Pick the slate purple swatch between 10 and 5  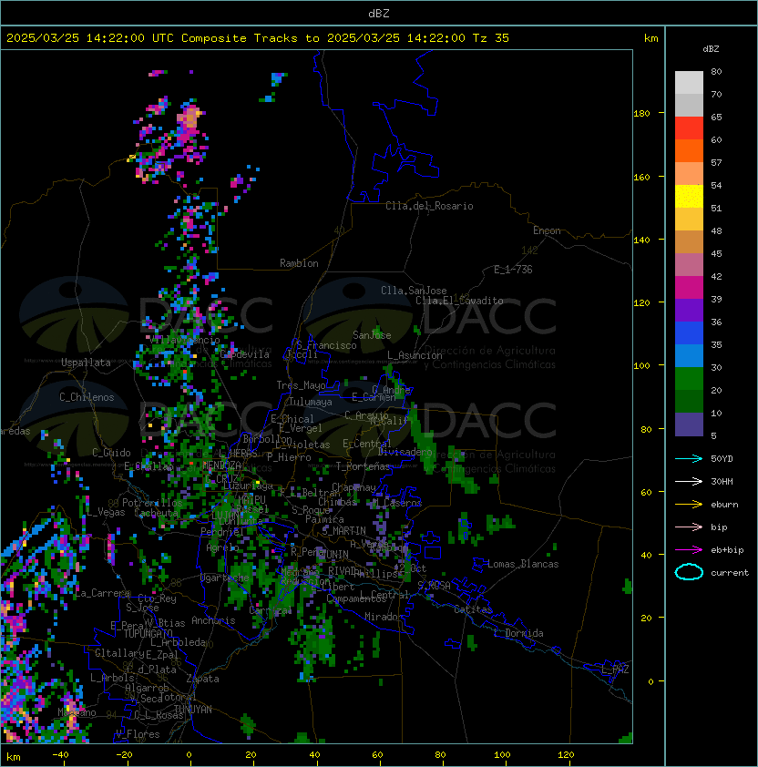[x=689, y=424]
